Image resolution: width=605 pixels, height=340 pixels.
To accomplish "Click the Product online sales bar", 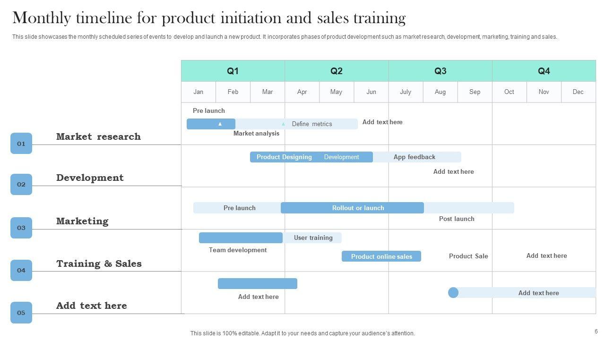I will (381, 256).
